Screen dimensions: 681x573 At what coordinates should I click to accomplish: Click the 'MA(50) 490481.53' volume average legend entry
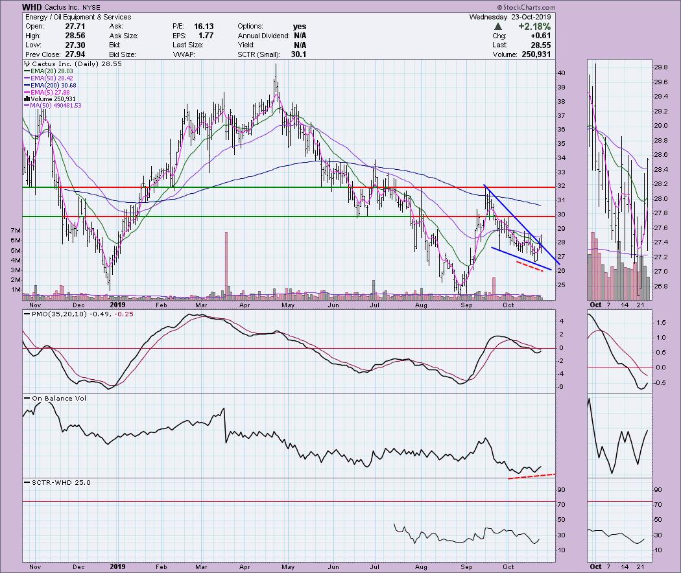pyautogui.click(x=55, y=106)
